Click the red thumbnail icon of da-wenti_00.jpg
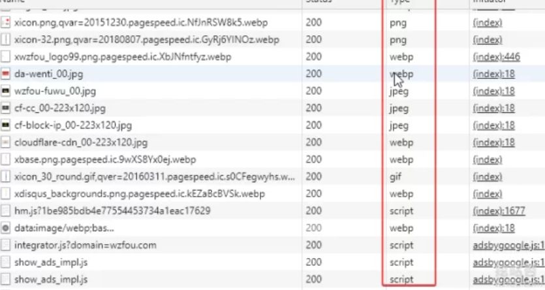545x290 pixels. [6, 74]
